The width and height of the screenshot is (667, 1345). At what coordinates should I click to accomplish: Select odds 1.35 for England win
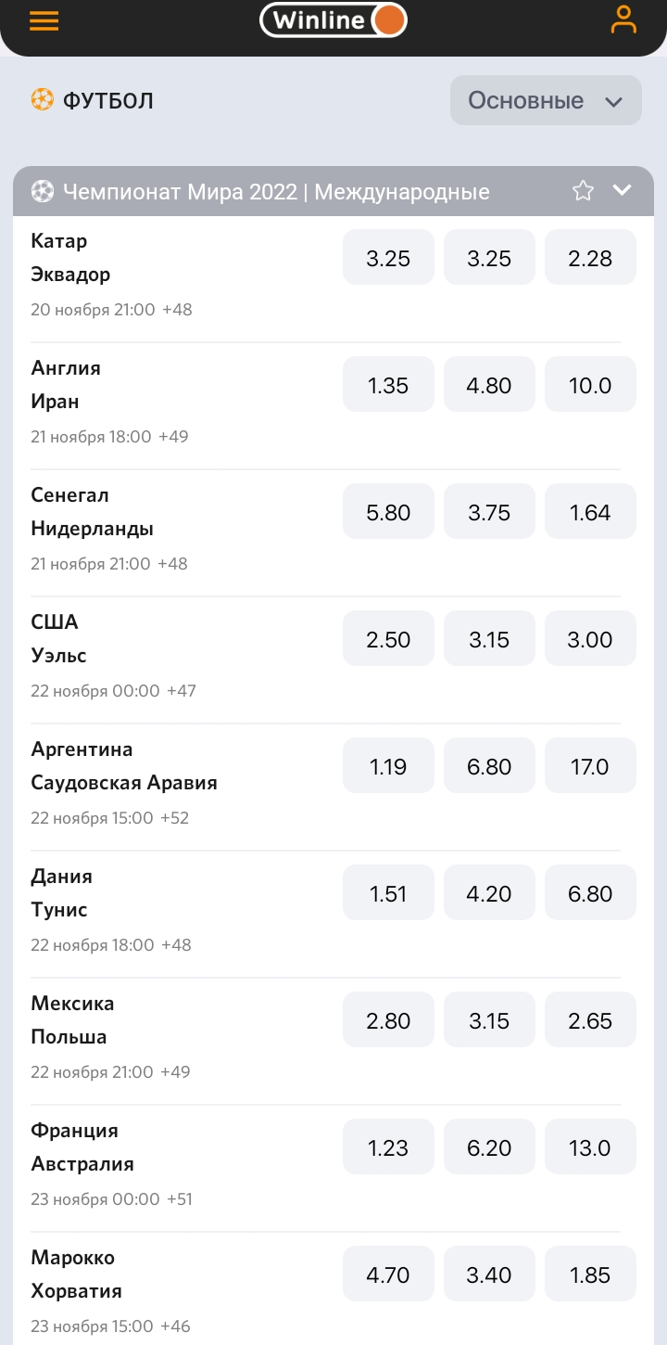(388, 386)
